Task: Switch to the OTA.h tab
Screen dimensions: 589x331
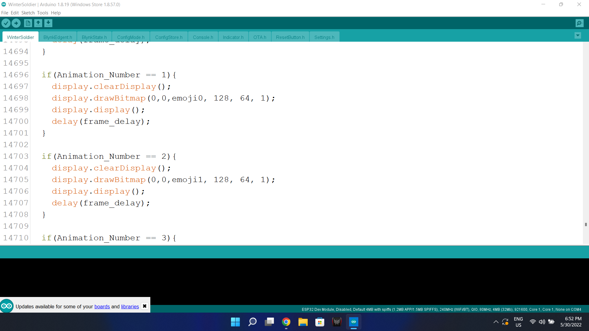Action: 260,37
